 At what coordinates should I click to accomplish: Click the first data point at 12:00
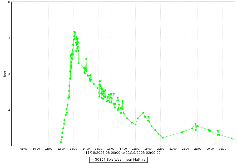[x=61, y=142]
